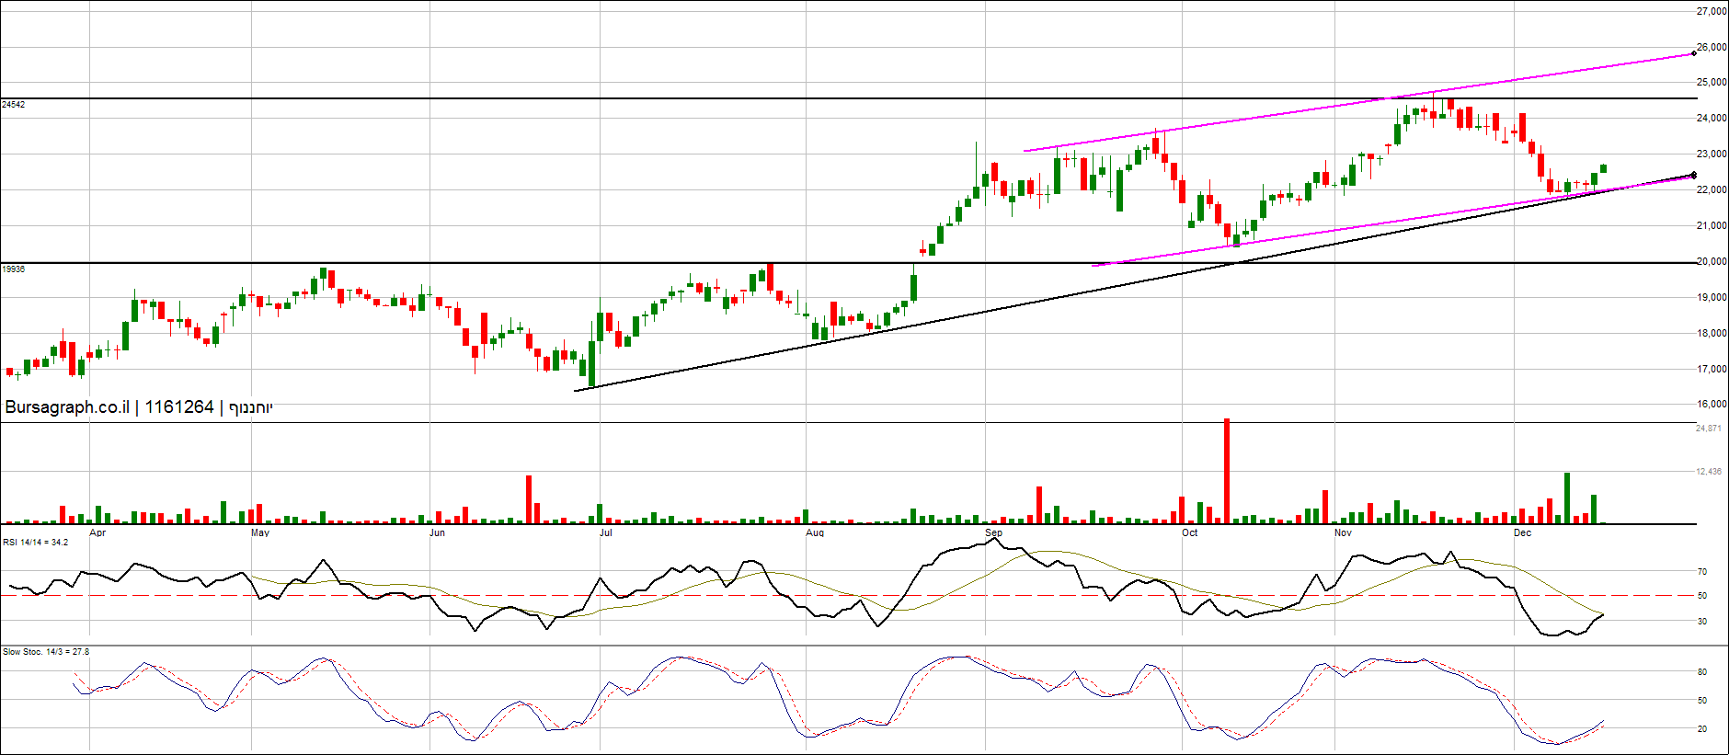The width and height of the screenshot is (1729, 755).
Task: Click the tall green volume bar in December
Action: click(x=1567, y=498)
